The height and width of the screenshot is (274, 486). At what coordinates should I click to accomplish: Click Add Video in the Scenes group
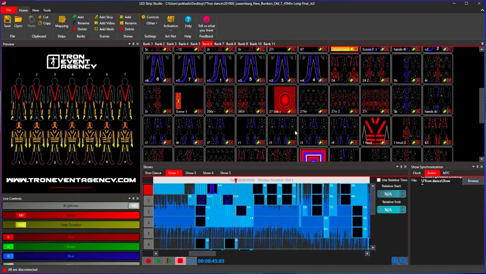coord(104,23)
